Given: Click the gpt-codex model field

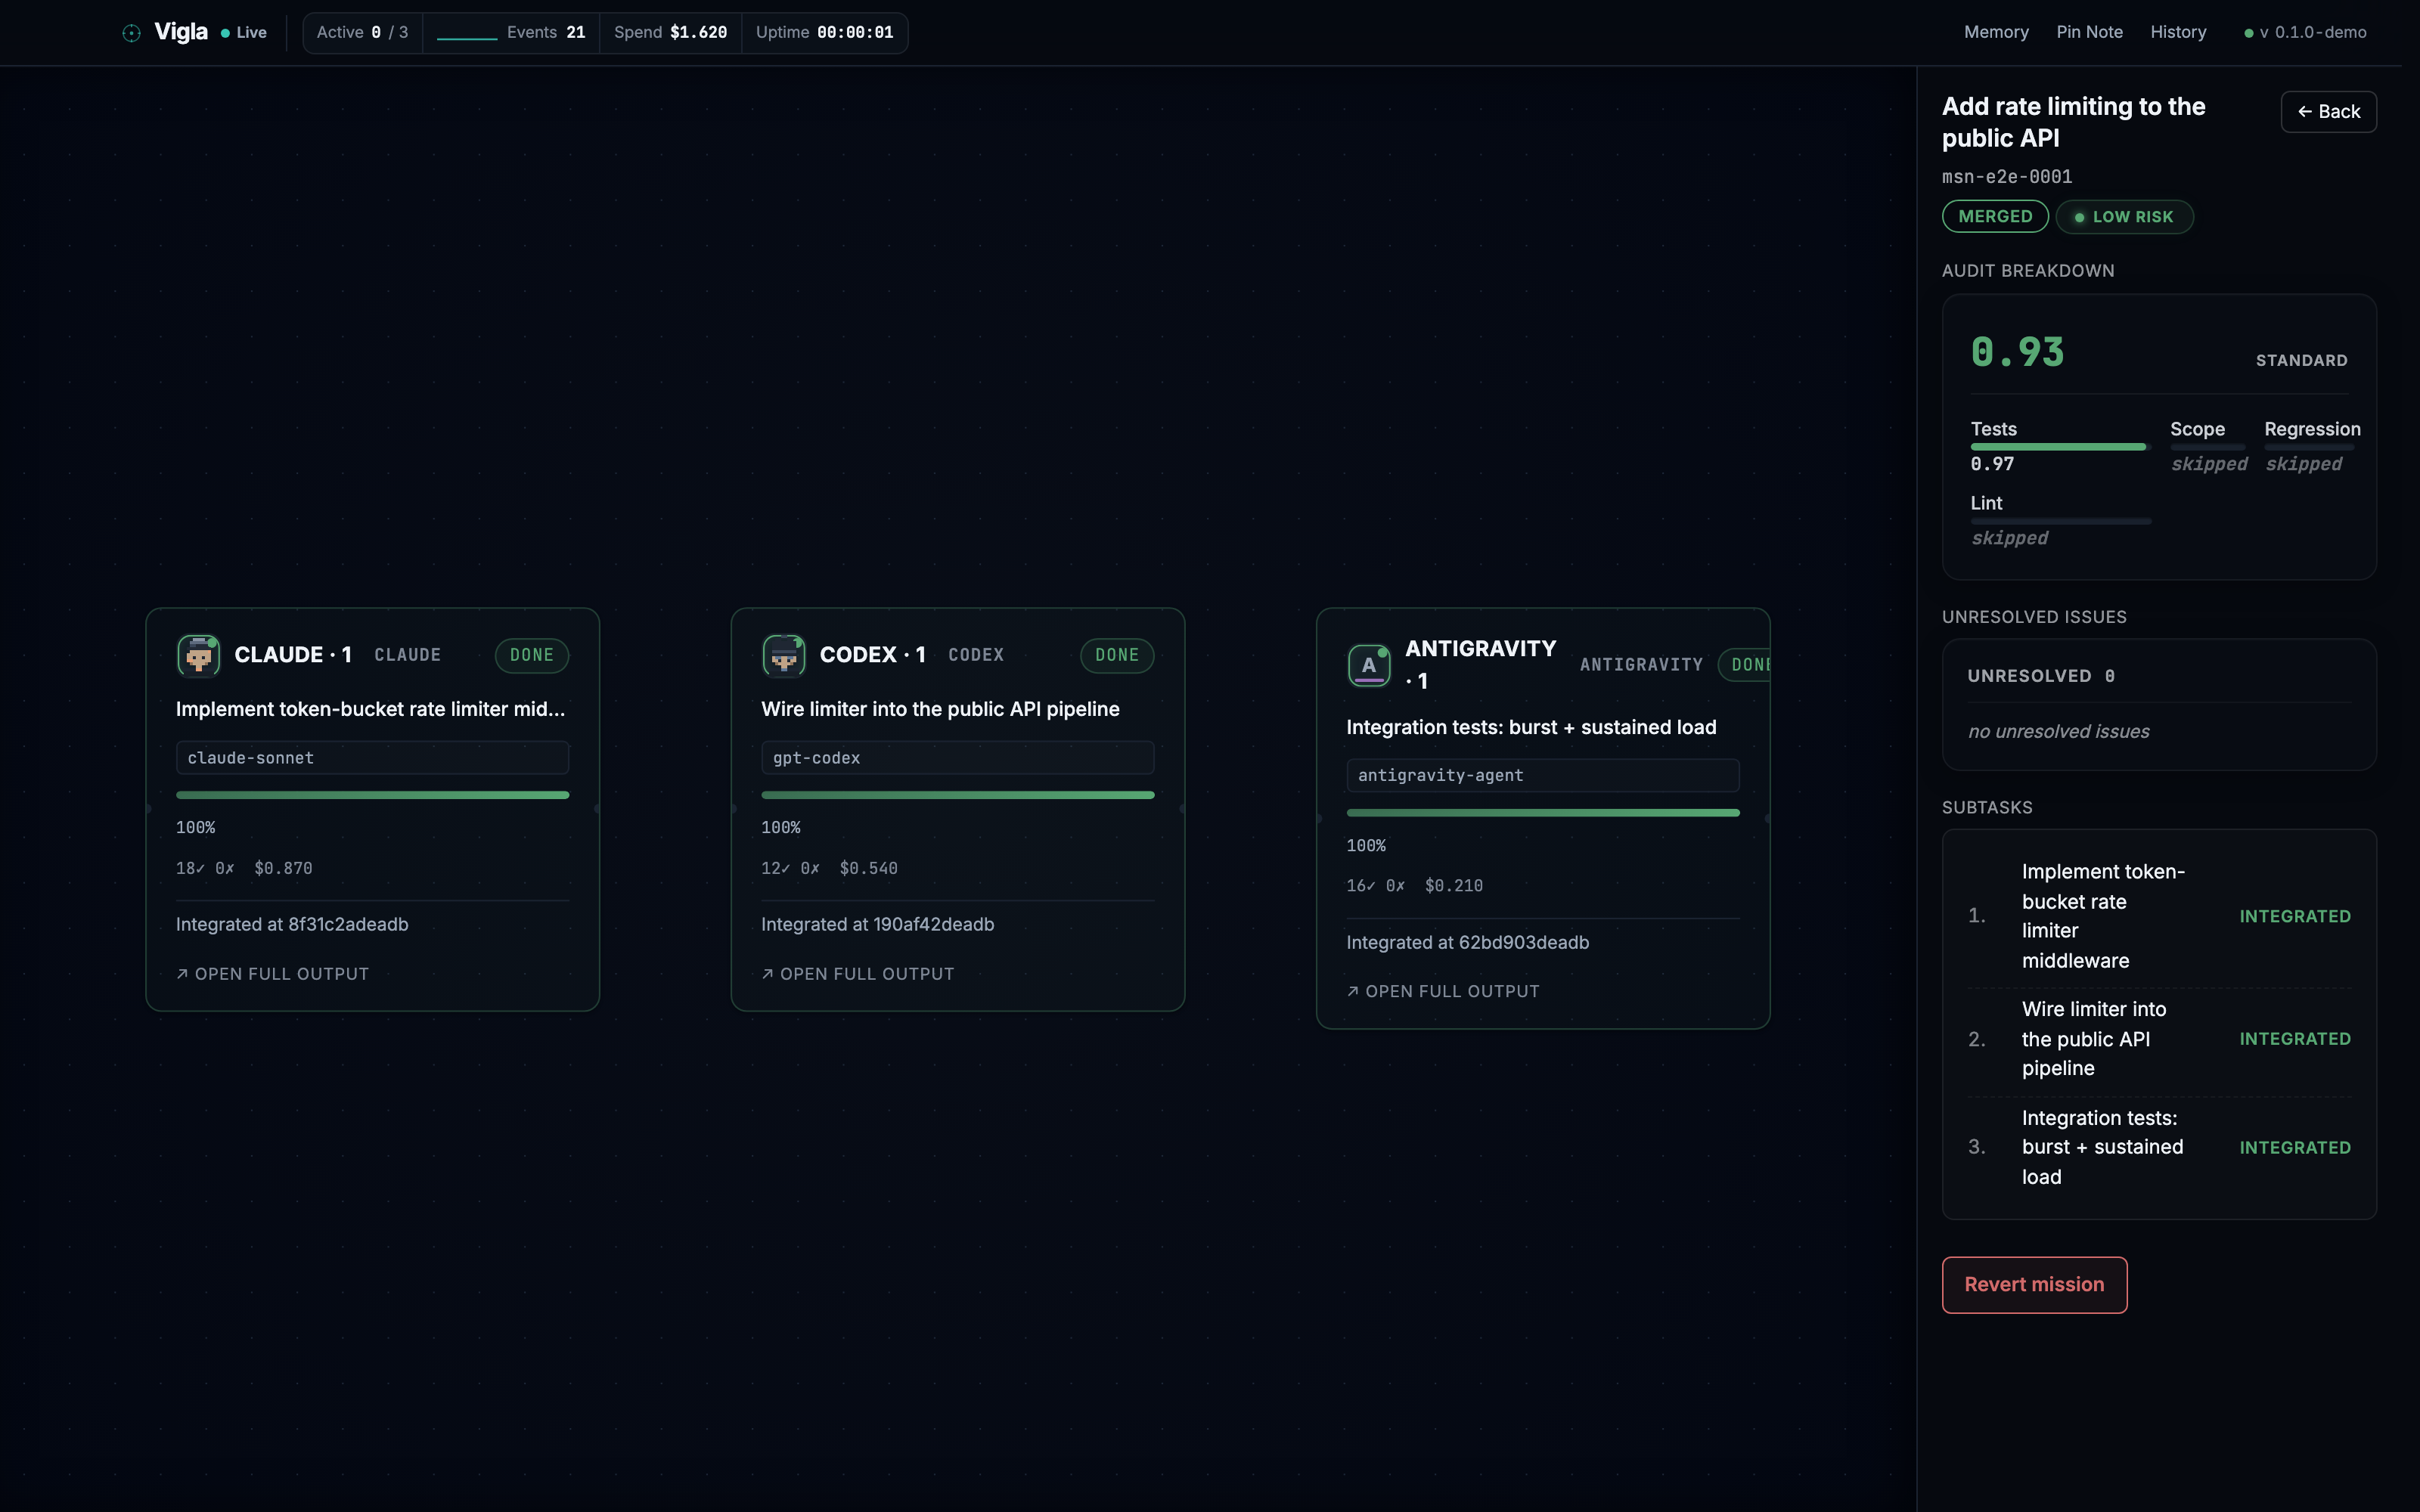Looking at the screenshot, I should (957, 758).
